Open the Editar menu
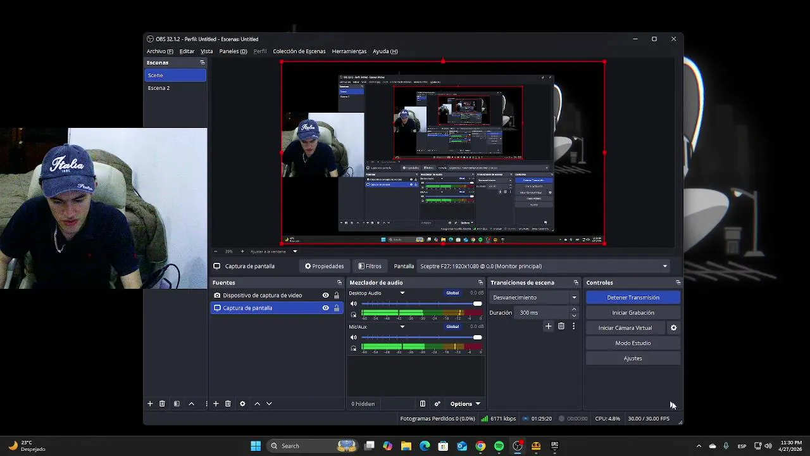The width and height of the screenshot is (810, 456). pos(187,51)
